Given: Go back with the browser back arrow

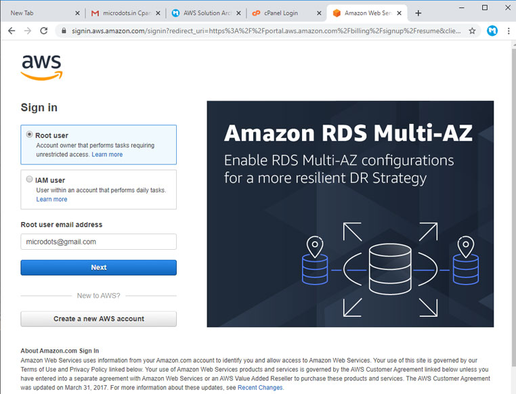Looking at the screenshot, I should tap(12, 31).
